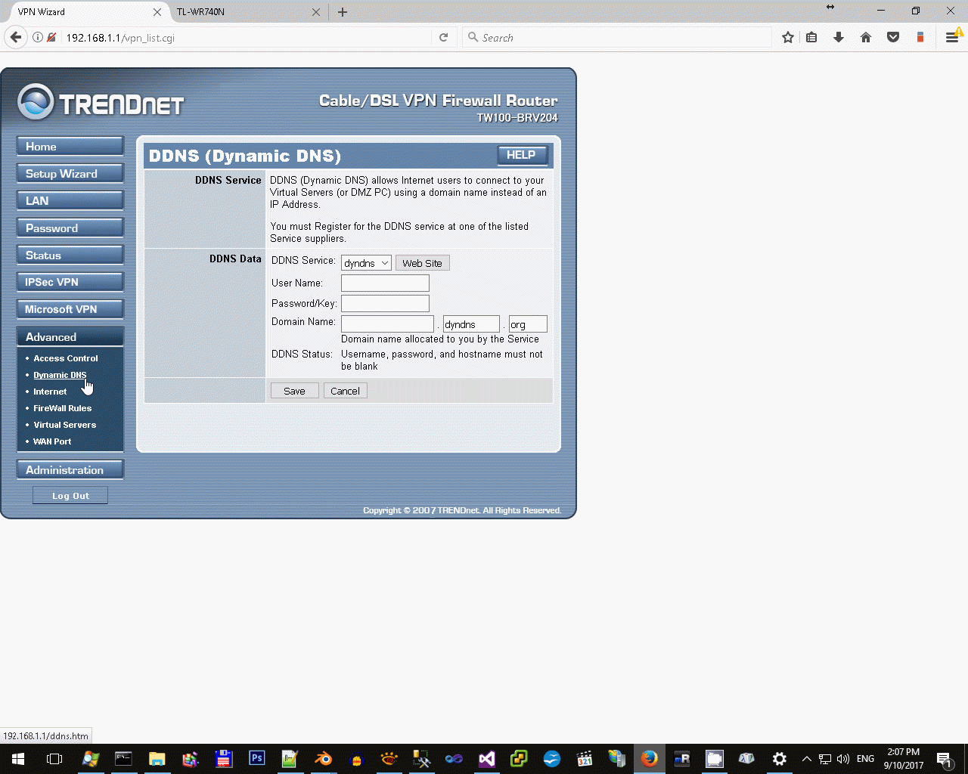Click the Log Out button

70,496
